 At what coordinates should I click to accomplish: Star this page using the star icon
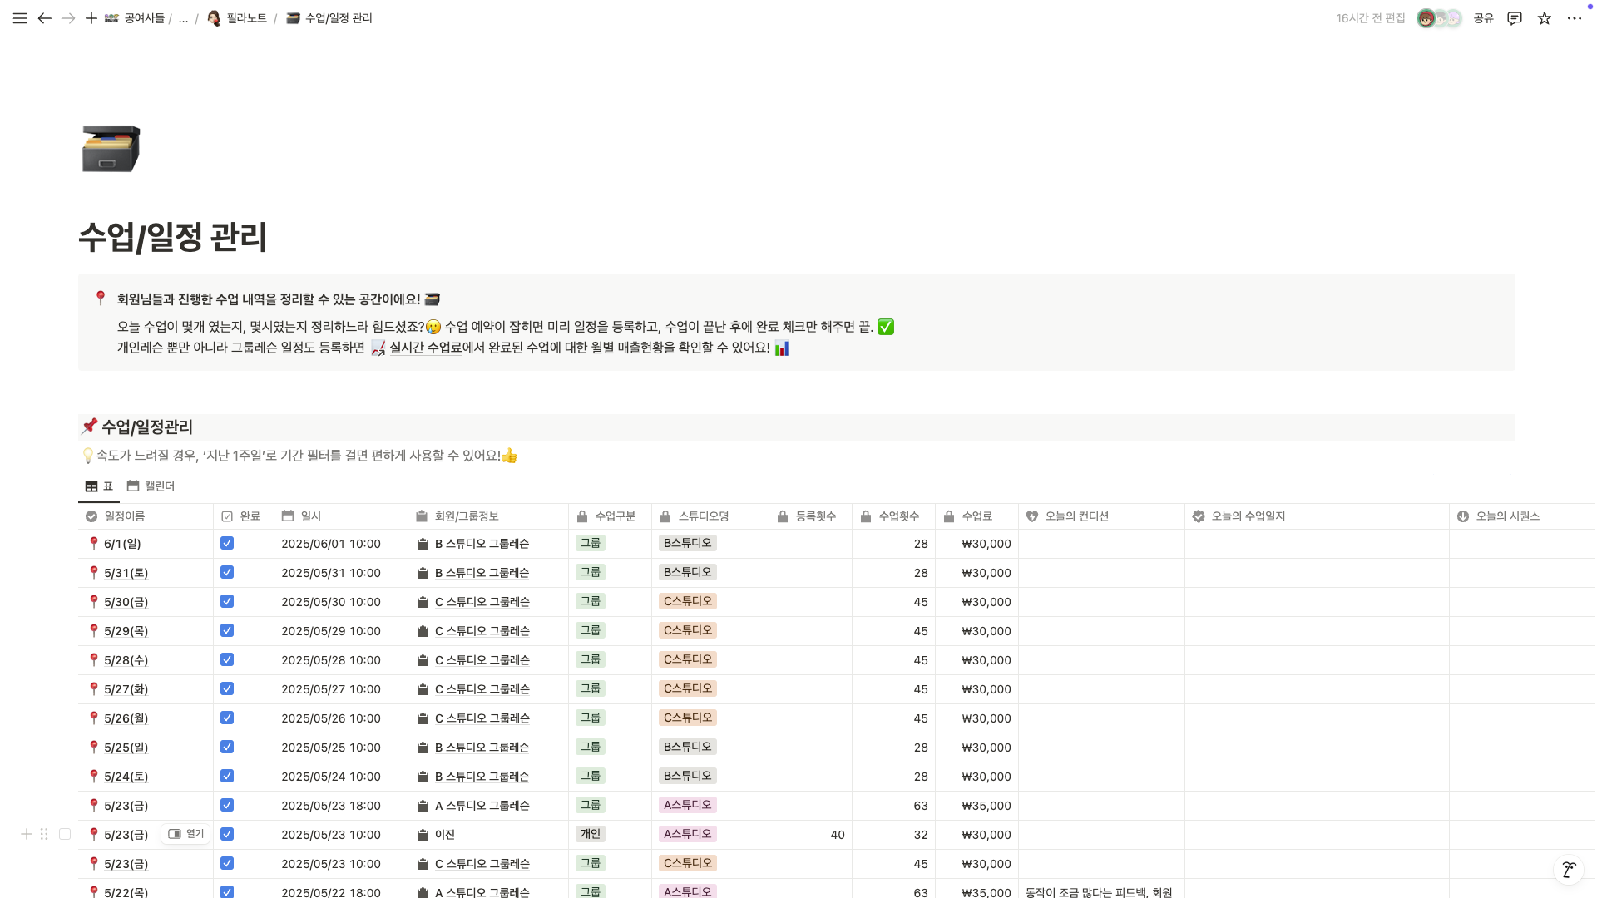(1545, 17)
